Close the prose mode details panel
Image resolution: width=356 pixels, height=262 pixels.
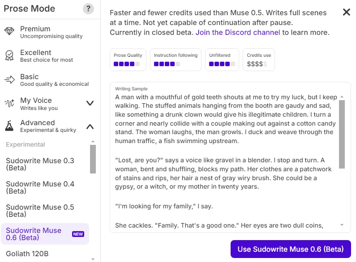346,12
